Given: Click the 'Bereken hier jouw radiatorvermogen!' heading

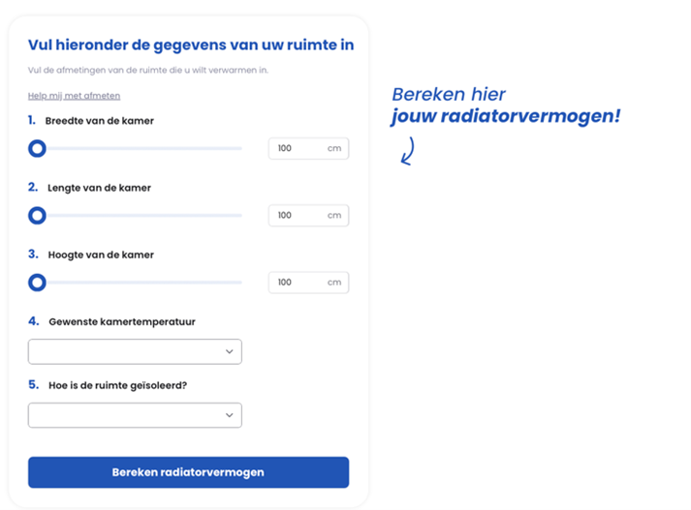Looking at the screenshot, I should click(x=506, y=105).
